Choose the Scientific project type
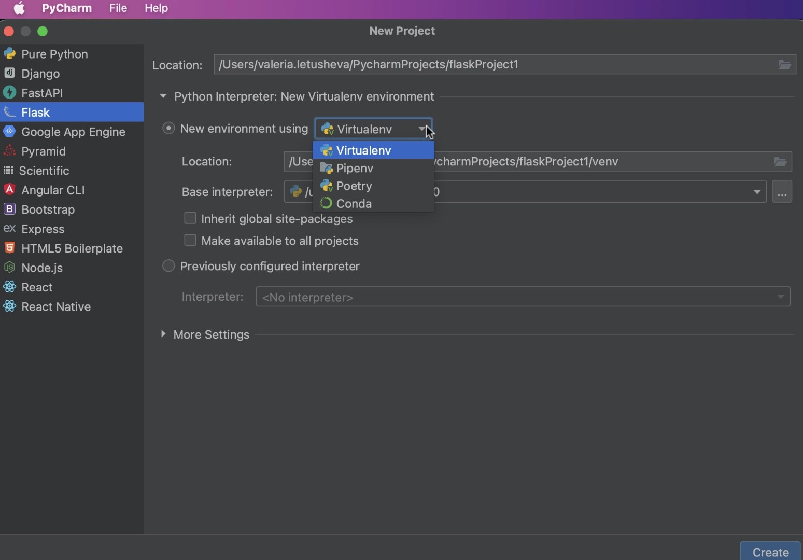Image resolution: width=803 pixels, height=560 pixels. coord(44,171)
